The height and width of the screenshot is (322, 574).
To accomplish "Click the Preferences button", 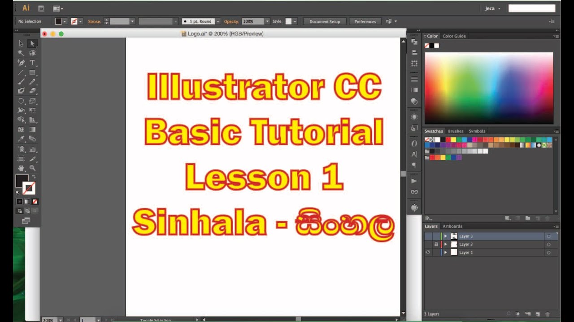I will [365, 21].
